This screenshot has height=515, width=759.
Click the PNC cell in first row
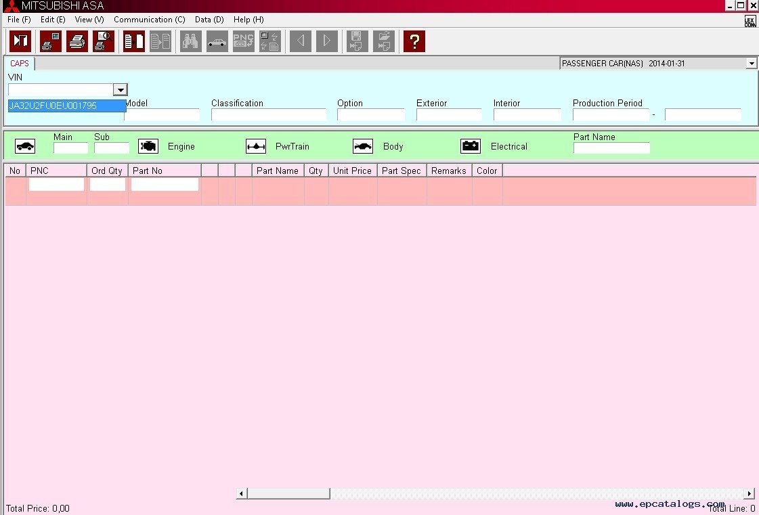point(57,185)
